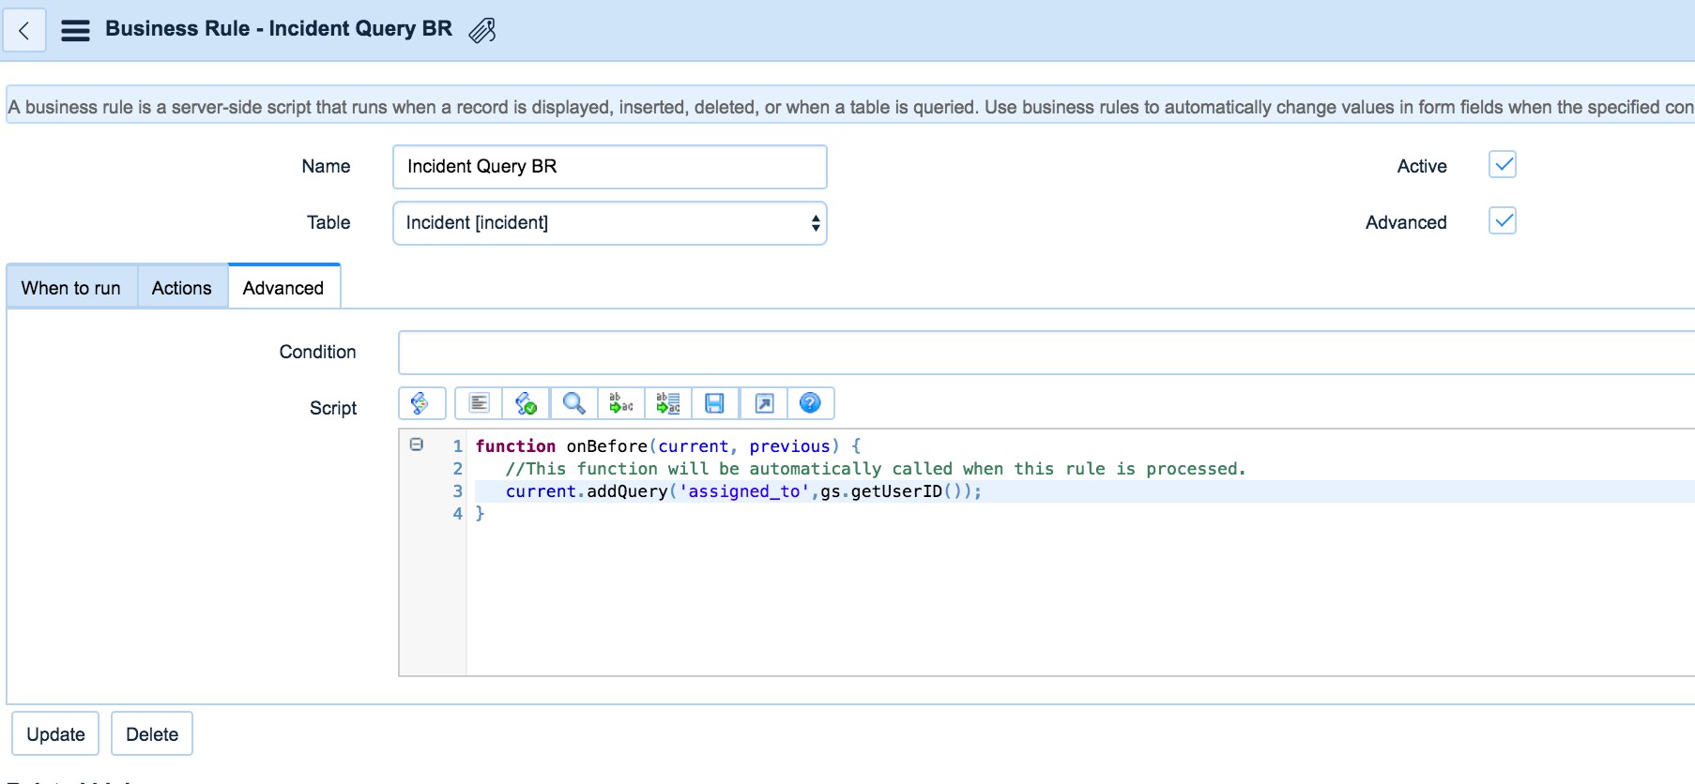This screenshot has width=1695, height=784.
Task: Toggle the syntax highlighting editor icon
Action: pos(420,403)
